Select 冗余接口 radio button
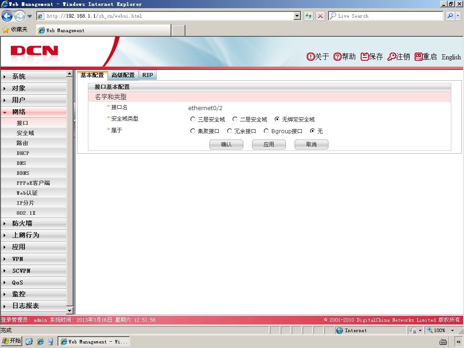 point(230,131)
